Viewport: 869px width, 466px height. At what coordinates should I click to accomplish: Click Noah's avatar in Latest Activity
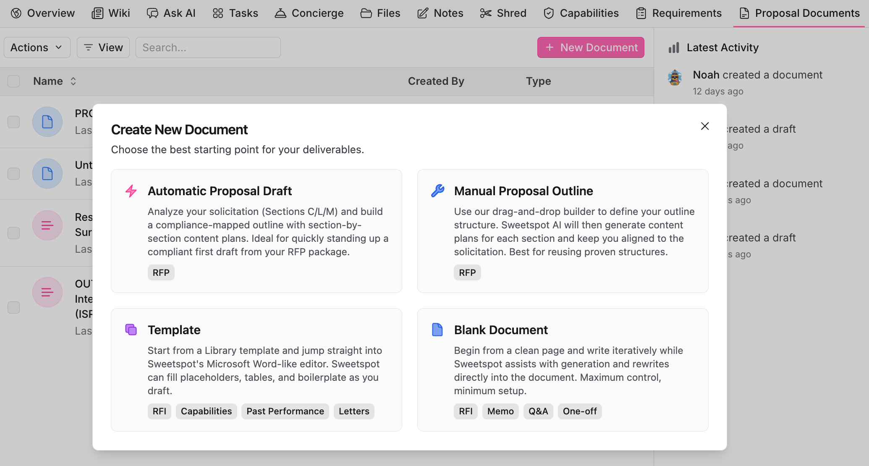675,78
